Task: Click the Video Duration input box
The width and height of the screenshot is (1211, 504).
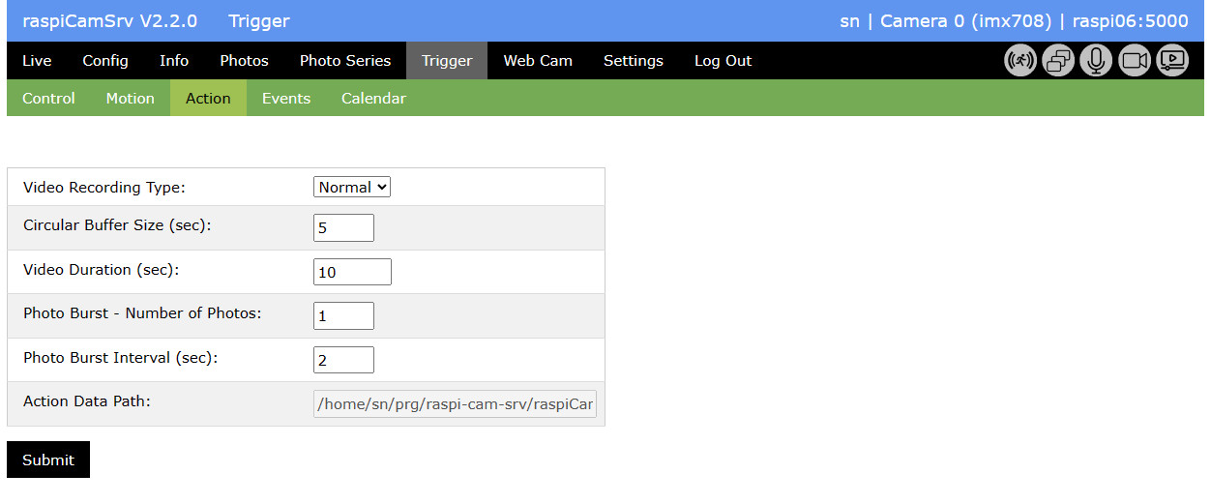Action: 352,272
